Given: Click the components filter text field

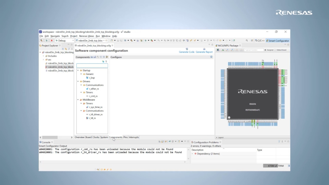Looking at the screenshot, I should 92,66.
